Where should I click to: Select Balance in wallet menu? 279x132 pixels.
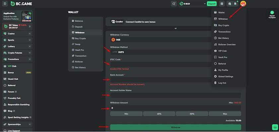click(x=86, y=21)
